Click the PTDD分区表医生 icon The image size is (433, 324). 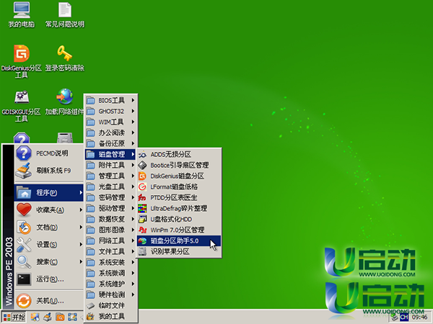pyautogui.click(x=142, y=197)
